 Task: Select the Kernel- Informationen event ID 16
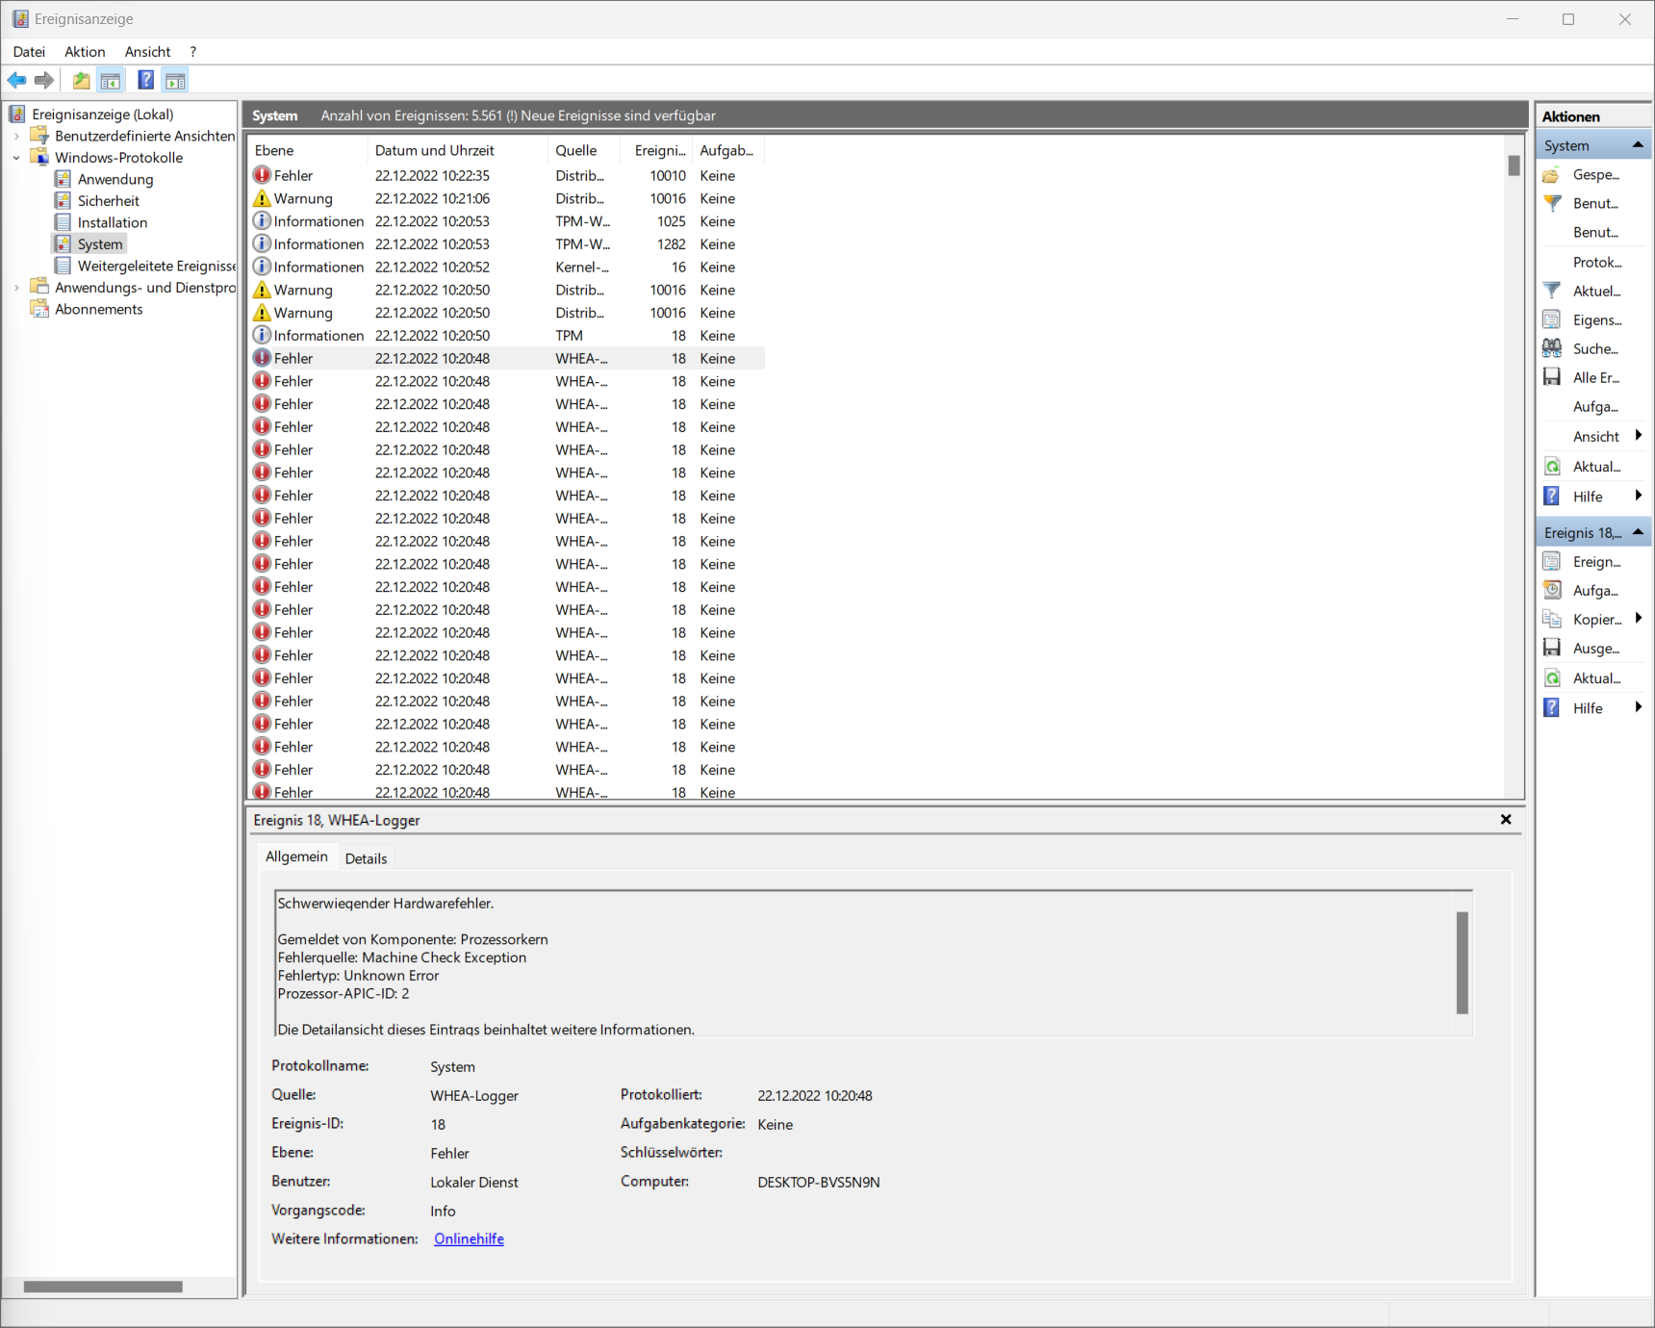pyautogui.click(x=506, y=268)
